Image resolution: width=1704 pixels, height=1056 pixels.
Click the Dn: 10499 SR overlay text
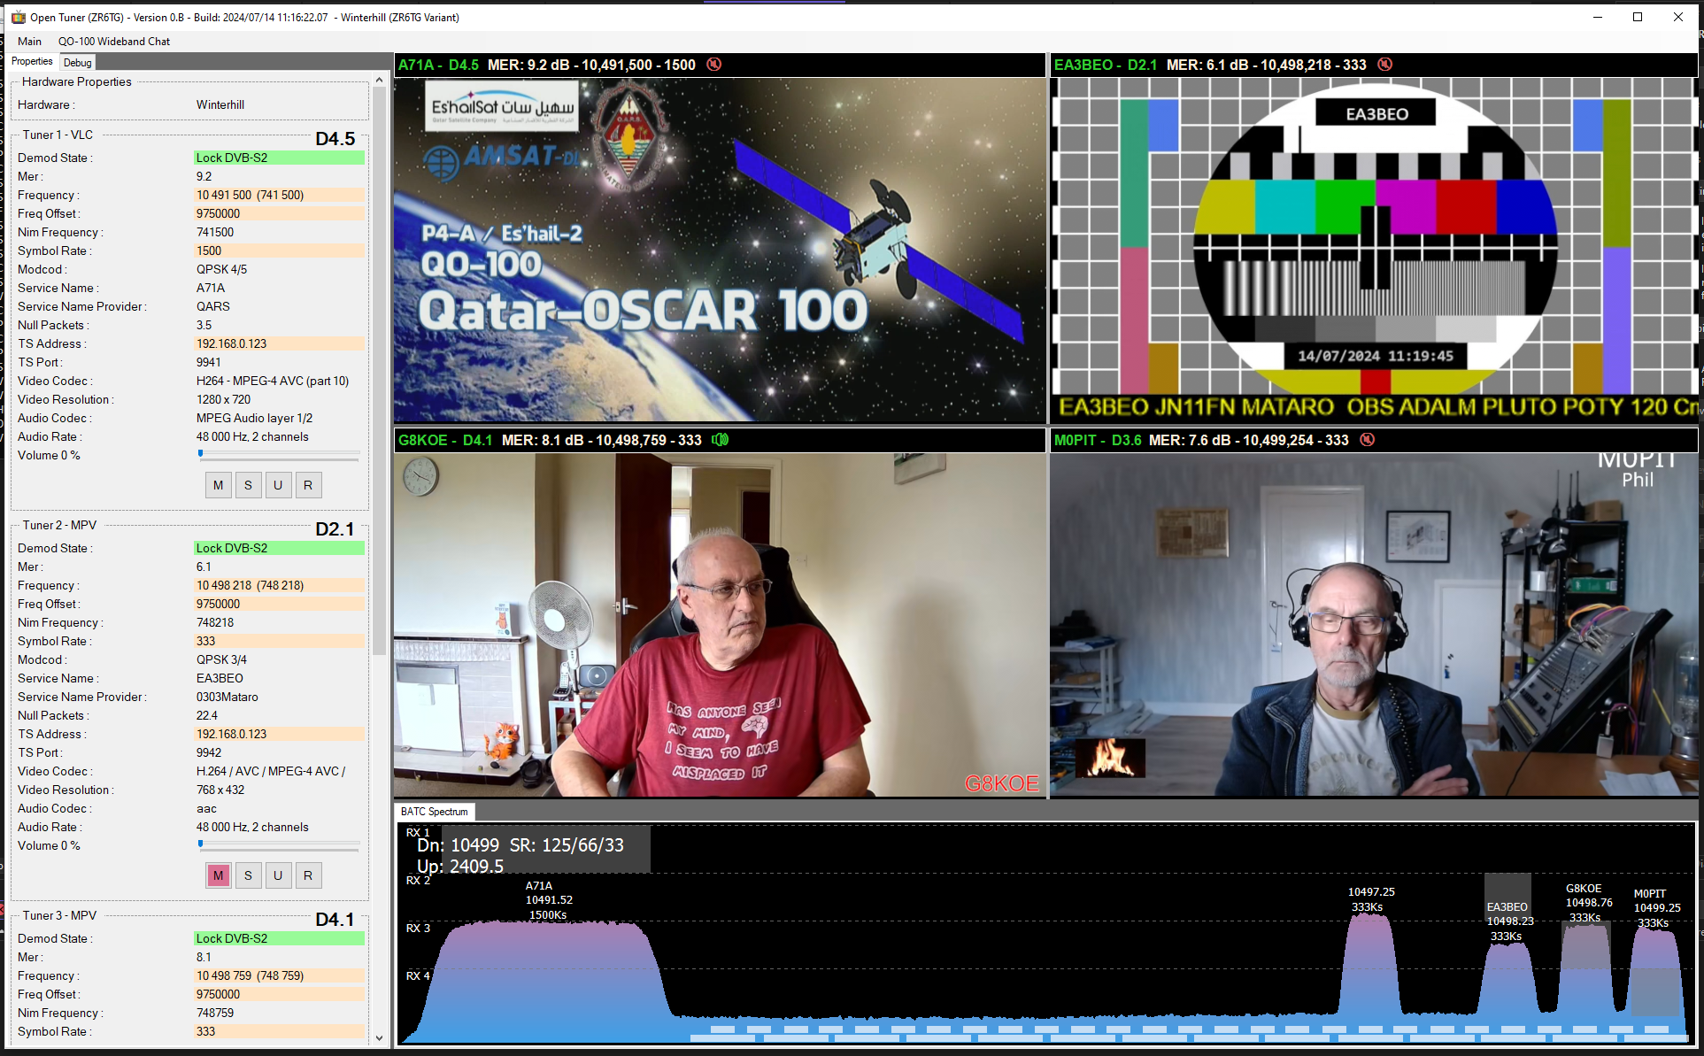520,845
